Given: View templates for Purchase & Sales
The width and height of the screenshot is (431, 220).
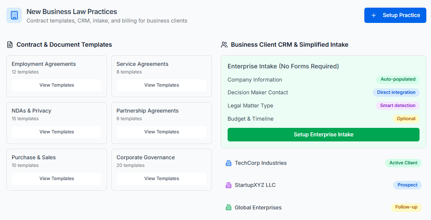Looking at the screenshot, I should (x=56, y=179).
